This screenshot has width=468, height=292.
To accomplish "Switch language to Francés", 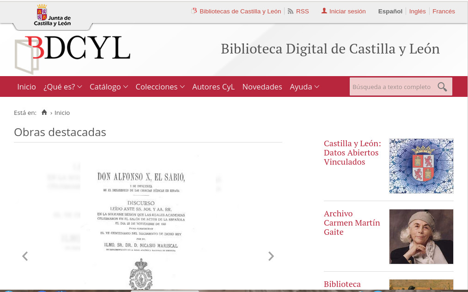I will [x=444, y=11].
